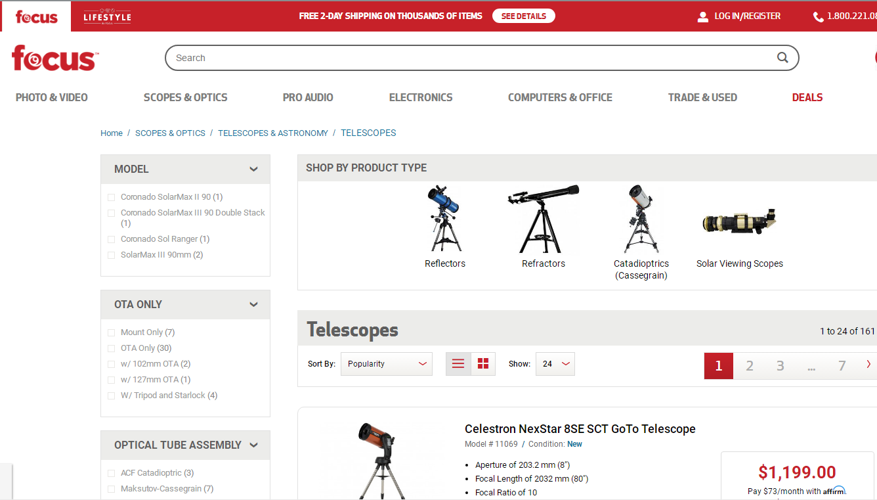Select the grid view icon
The width and height of the screenshot is (877, 500).
pyautogui.click(x=483, y=363)
